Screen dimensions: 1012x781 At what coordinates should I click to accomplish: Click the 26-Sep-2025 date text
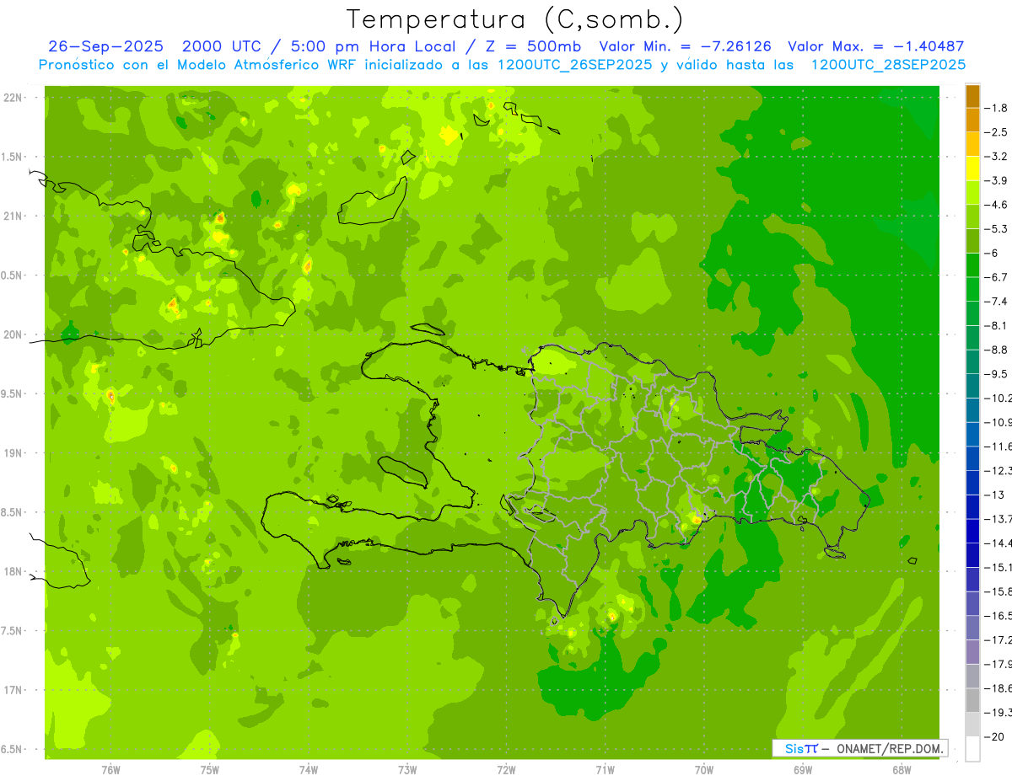(x=105, y=46)
